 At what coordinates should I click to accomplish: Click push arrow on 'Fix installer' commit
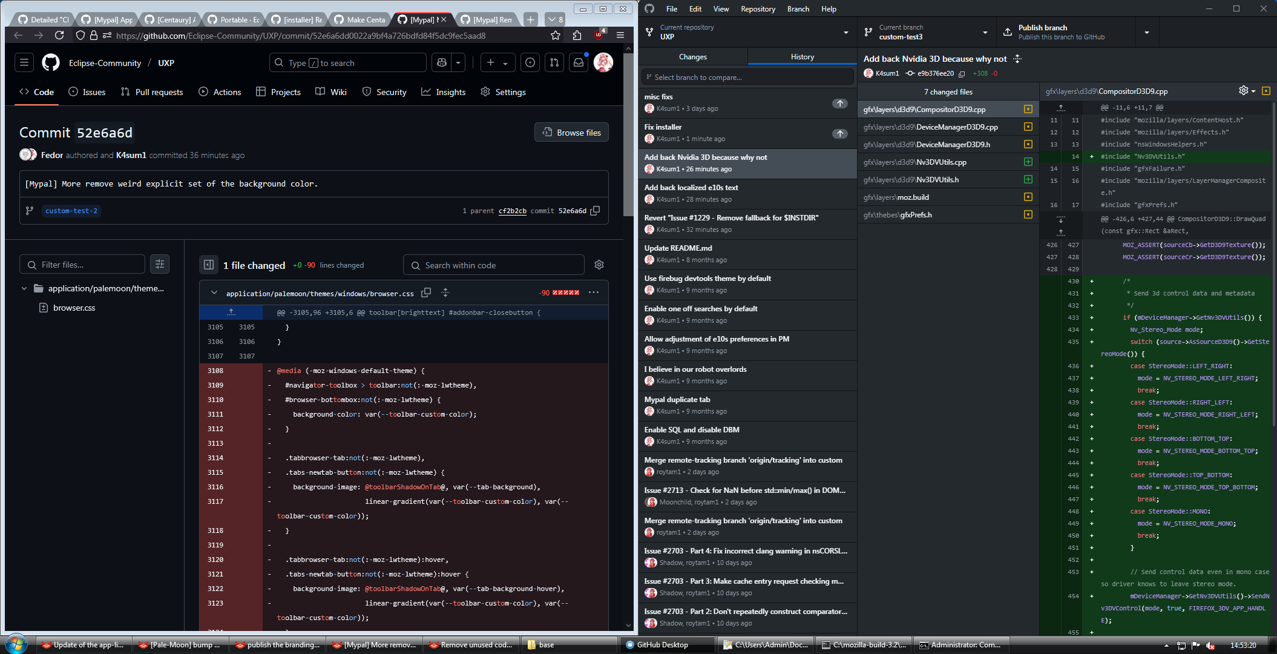point(839,133)
